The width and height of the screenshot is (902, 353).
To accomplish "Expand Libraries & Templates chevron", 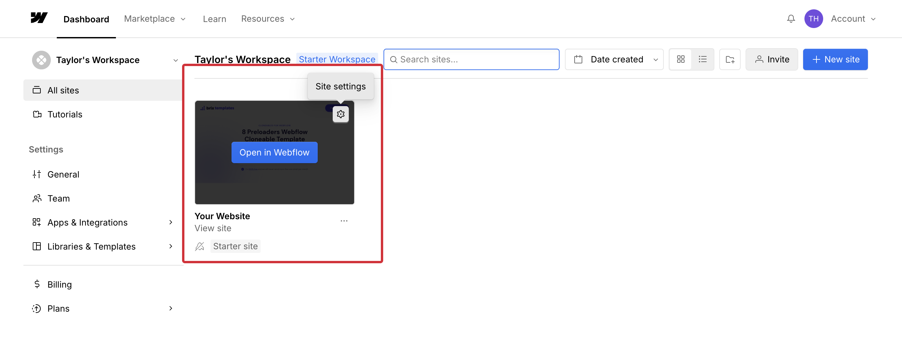I will tap(171, 246).
